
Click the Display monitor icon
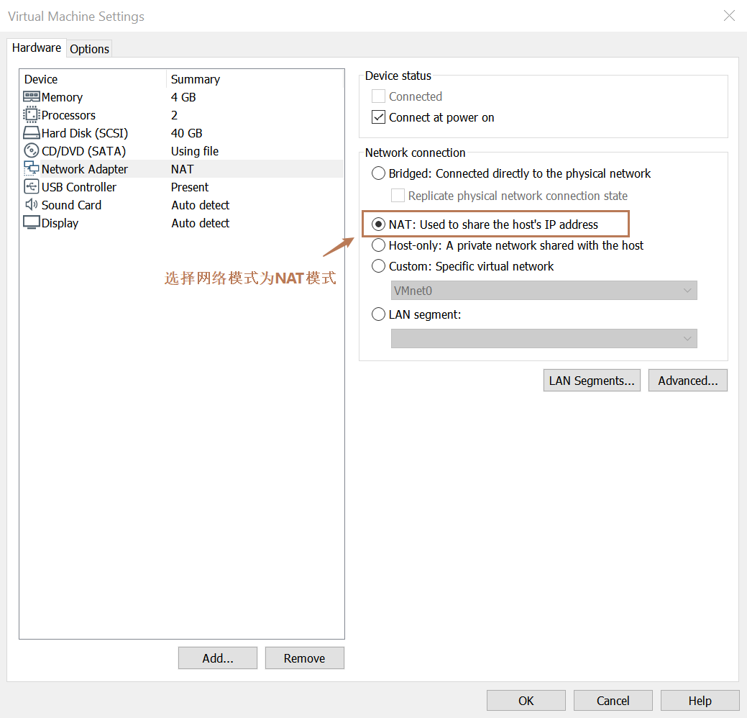pos(32,222)
